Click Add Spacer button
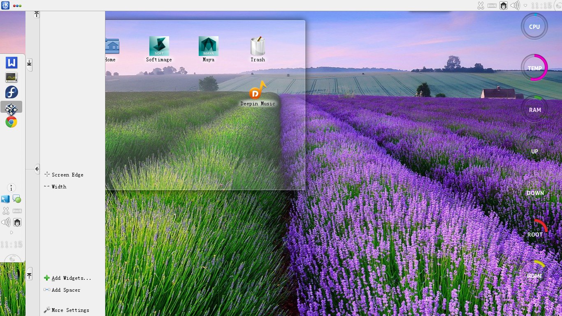 point(62,290)
